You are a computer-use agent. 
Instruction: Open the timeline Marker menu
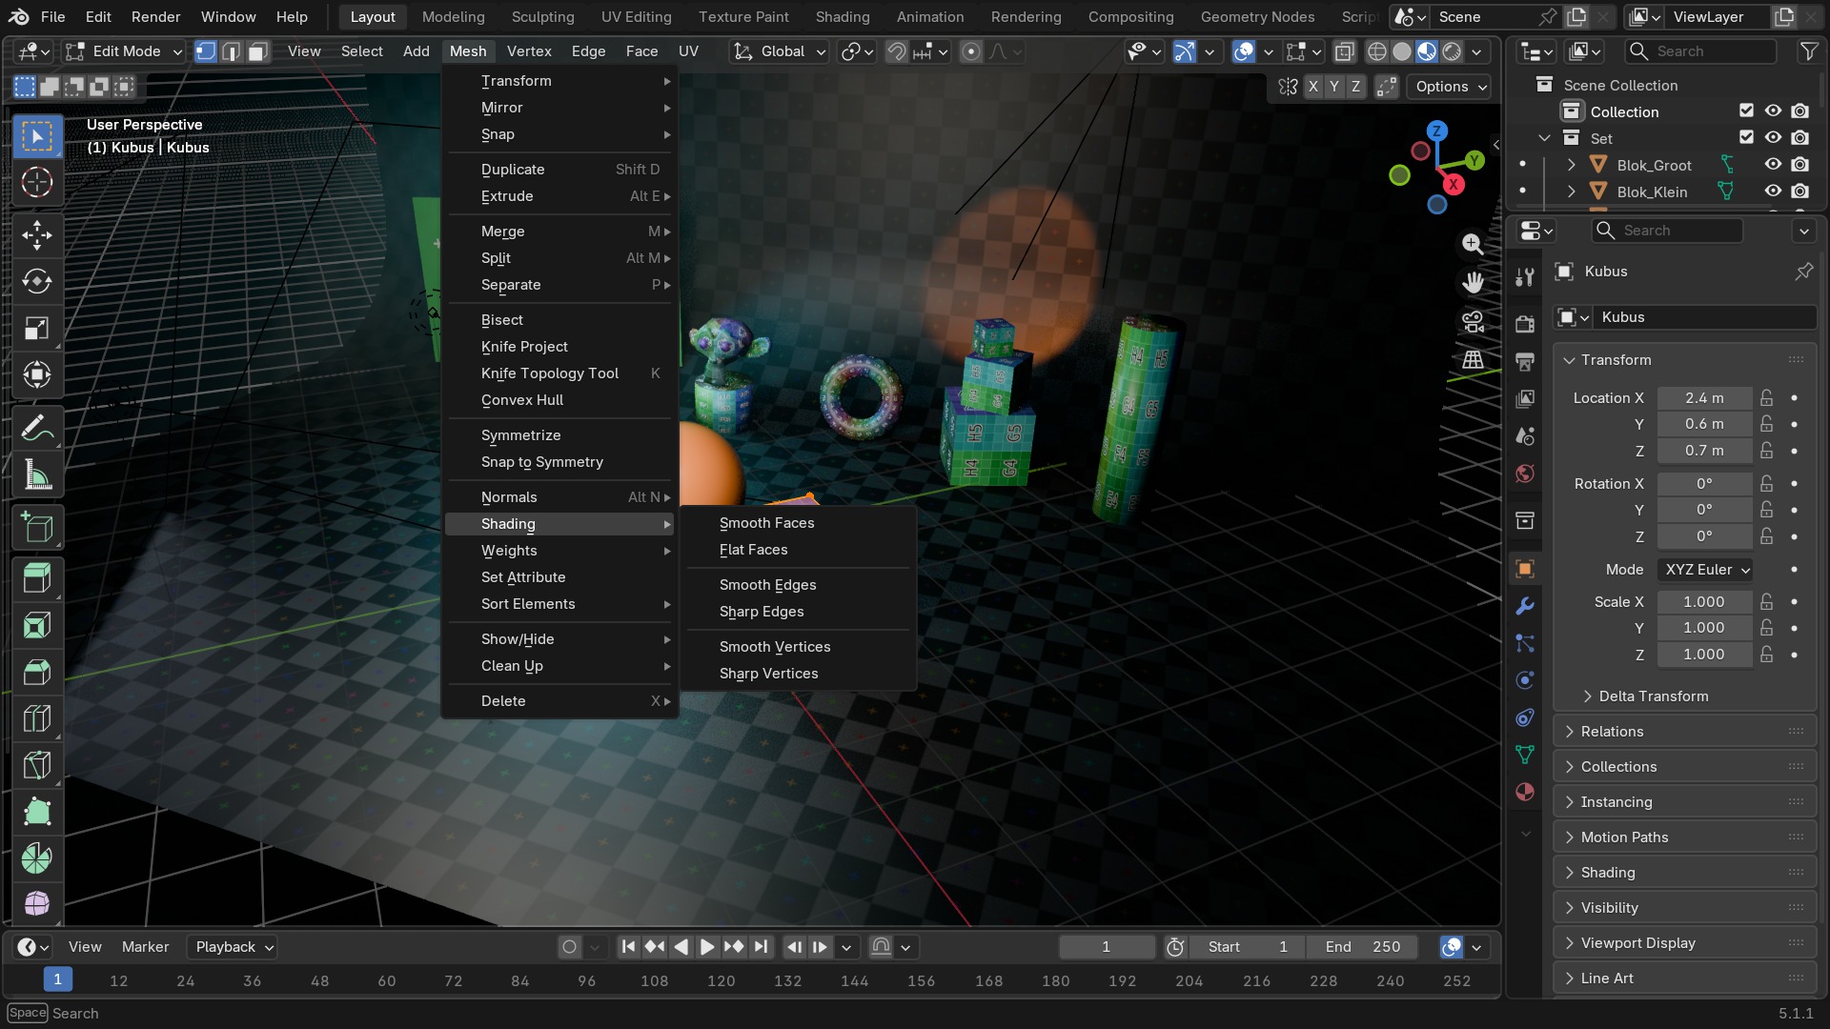point(145,947)
